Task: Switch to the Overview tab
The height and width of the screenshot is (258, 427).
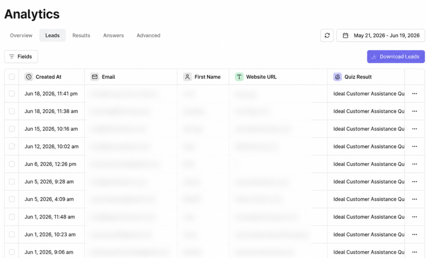Action: pos(21,35)
